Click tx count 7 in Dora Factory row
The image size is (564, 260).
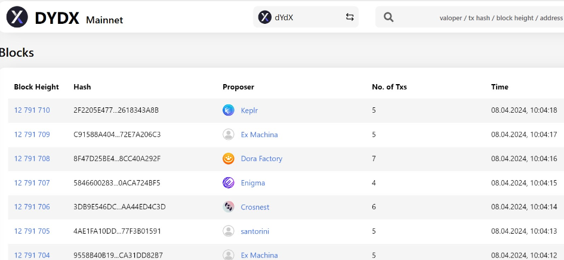pyautogui.click(x=374, y=159)
